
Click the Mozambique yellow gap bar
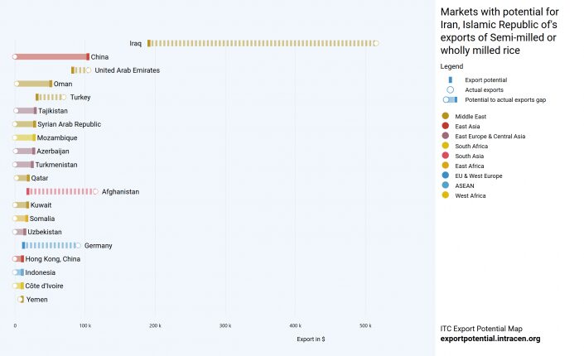pos(24,137)
